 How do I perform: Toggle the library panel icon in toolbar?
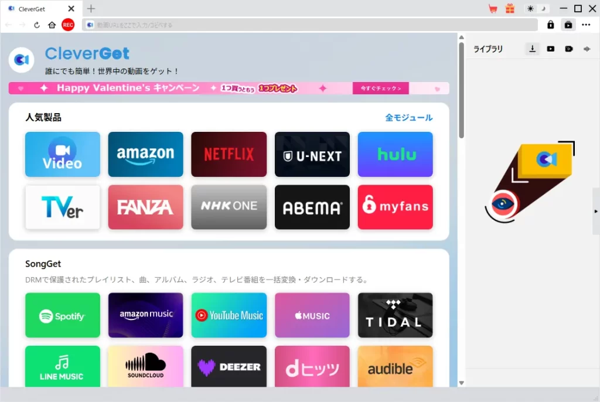(x=568, y=25)
